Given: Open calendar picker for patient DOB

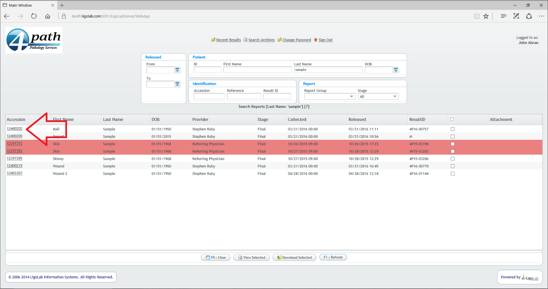Looking at the screenshot, I should coord(396,70).
